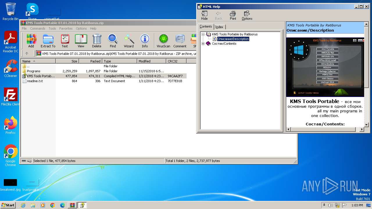Click the KMS Tools screenshot image in help
This screenshot has width=372, height=209.
point(325,67)
